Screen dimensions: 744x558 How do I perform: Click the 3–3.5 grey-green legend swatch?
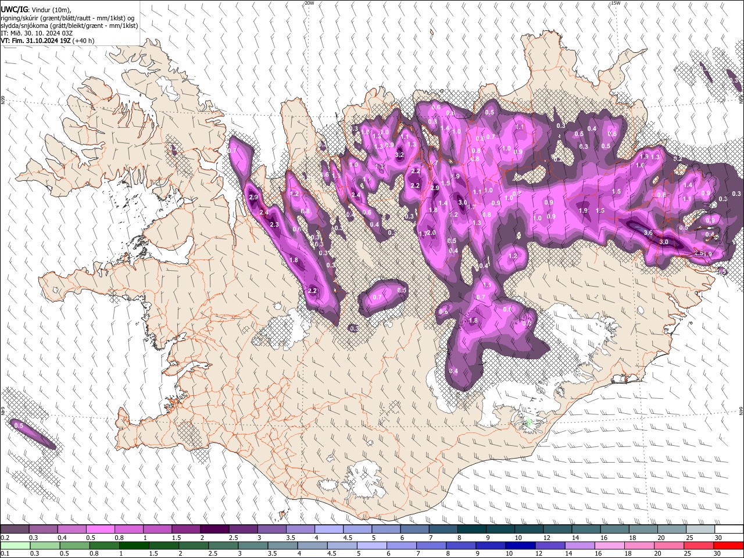click(253, 545)
